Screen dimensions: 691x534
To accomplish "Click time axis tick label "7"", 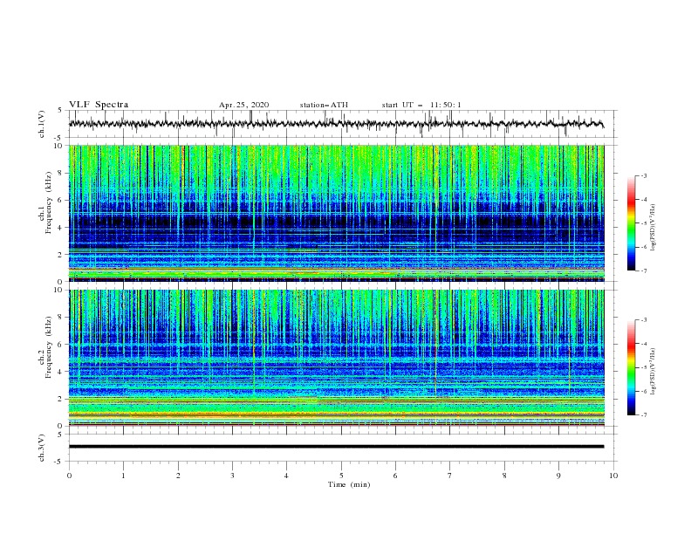I will point(450,476).
